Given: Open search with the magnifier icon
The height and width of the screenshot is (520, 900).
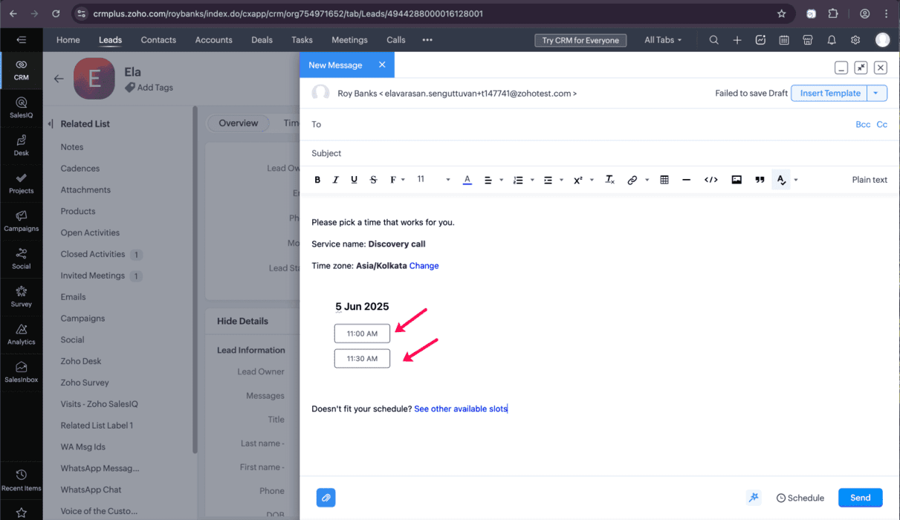Looking at the screenshot, I should (x=713, y=40).
